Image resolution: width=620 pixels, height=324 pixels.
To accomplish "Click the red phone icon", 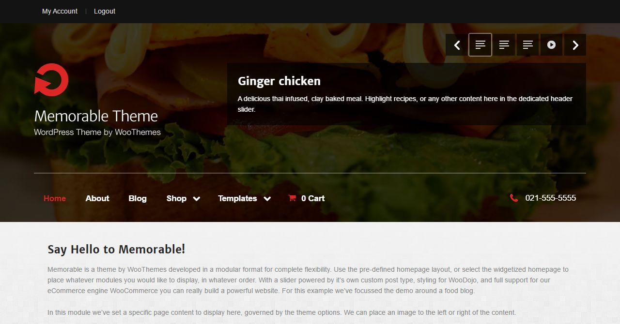I will coord(514,198).
